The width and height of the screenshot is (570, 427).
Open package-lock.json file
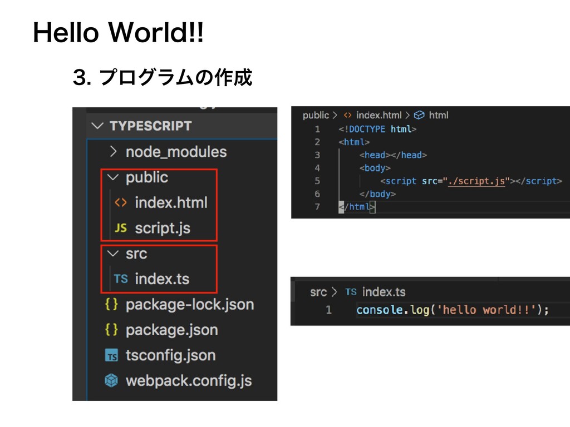pyautogui.click(x=190, y=305)
